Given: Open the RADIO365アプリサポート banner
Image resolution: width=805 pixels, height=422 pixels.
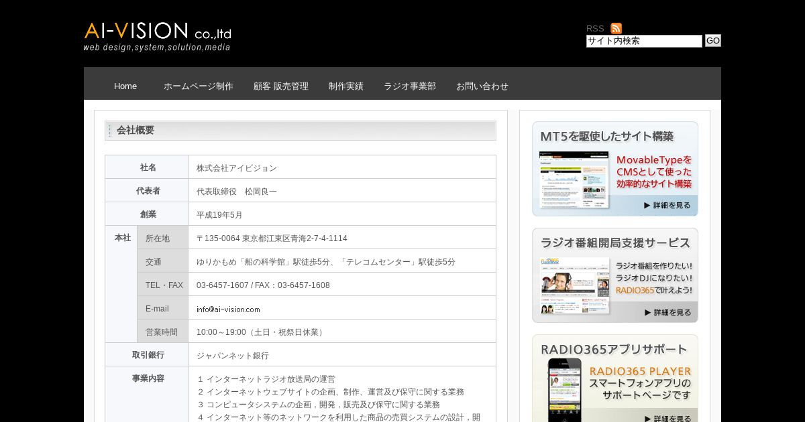Looking at the screenshot, I should (615, 378).
